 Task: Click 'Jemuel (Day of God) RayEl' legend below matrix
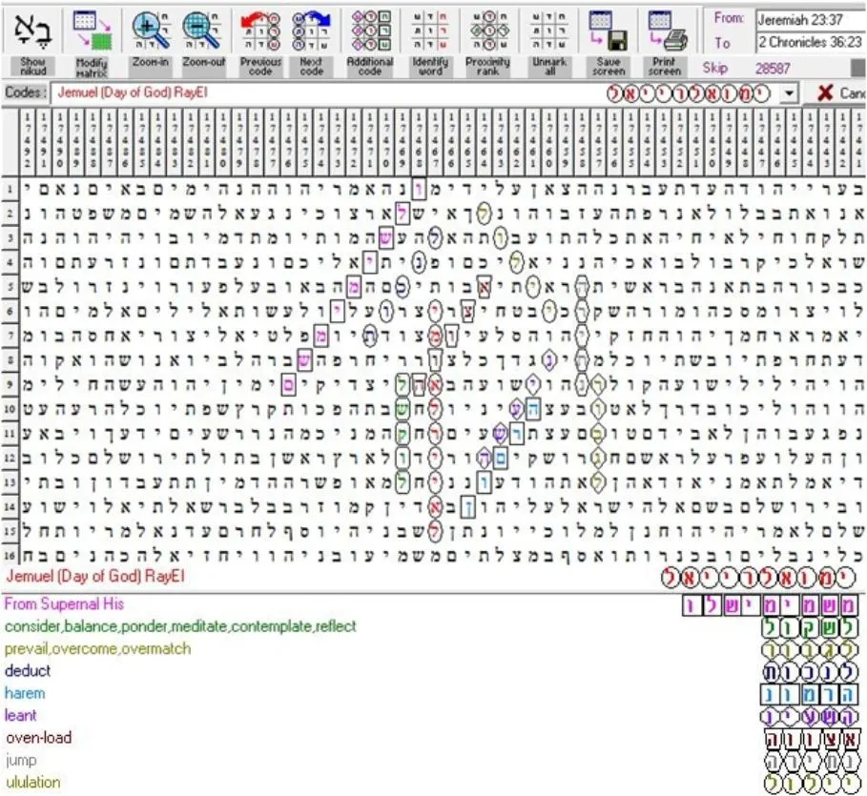tap(95, 576)
